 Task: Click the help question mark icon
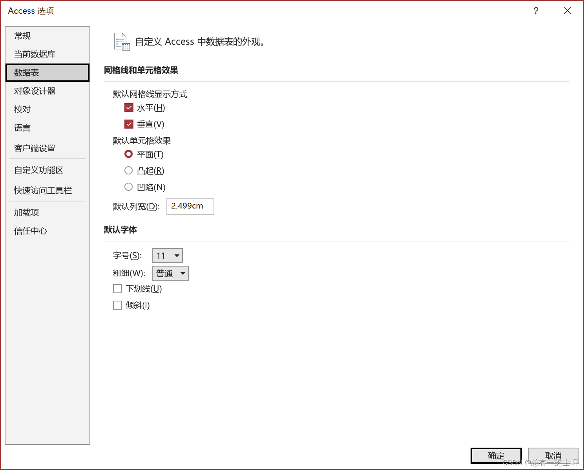click(536, 11)
